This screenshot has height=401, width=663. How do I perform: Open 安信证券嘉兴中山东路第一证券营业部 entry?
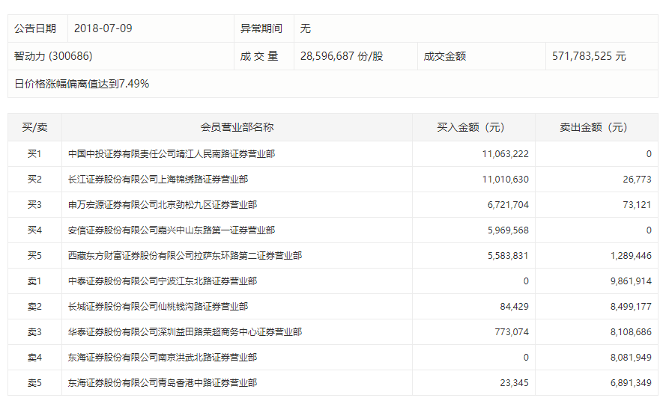click(171, 230)
